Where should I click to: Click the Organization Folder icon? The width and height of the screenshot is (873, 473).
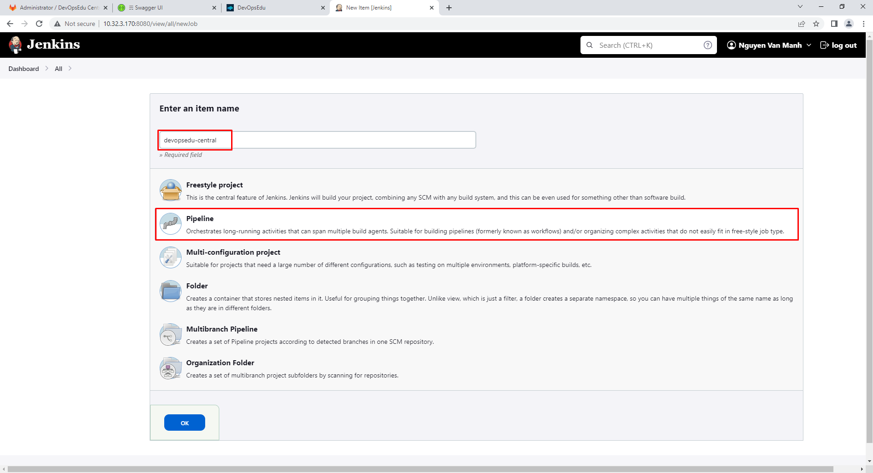coord(171,368)
